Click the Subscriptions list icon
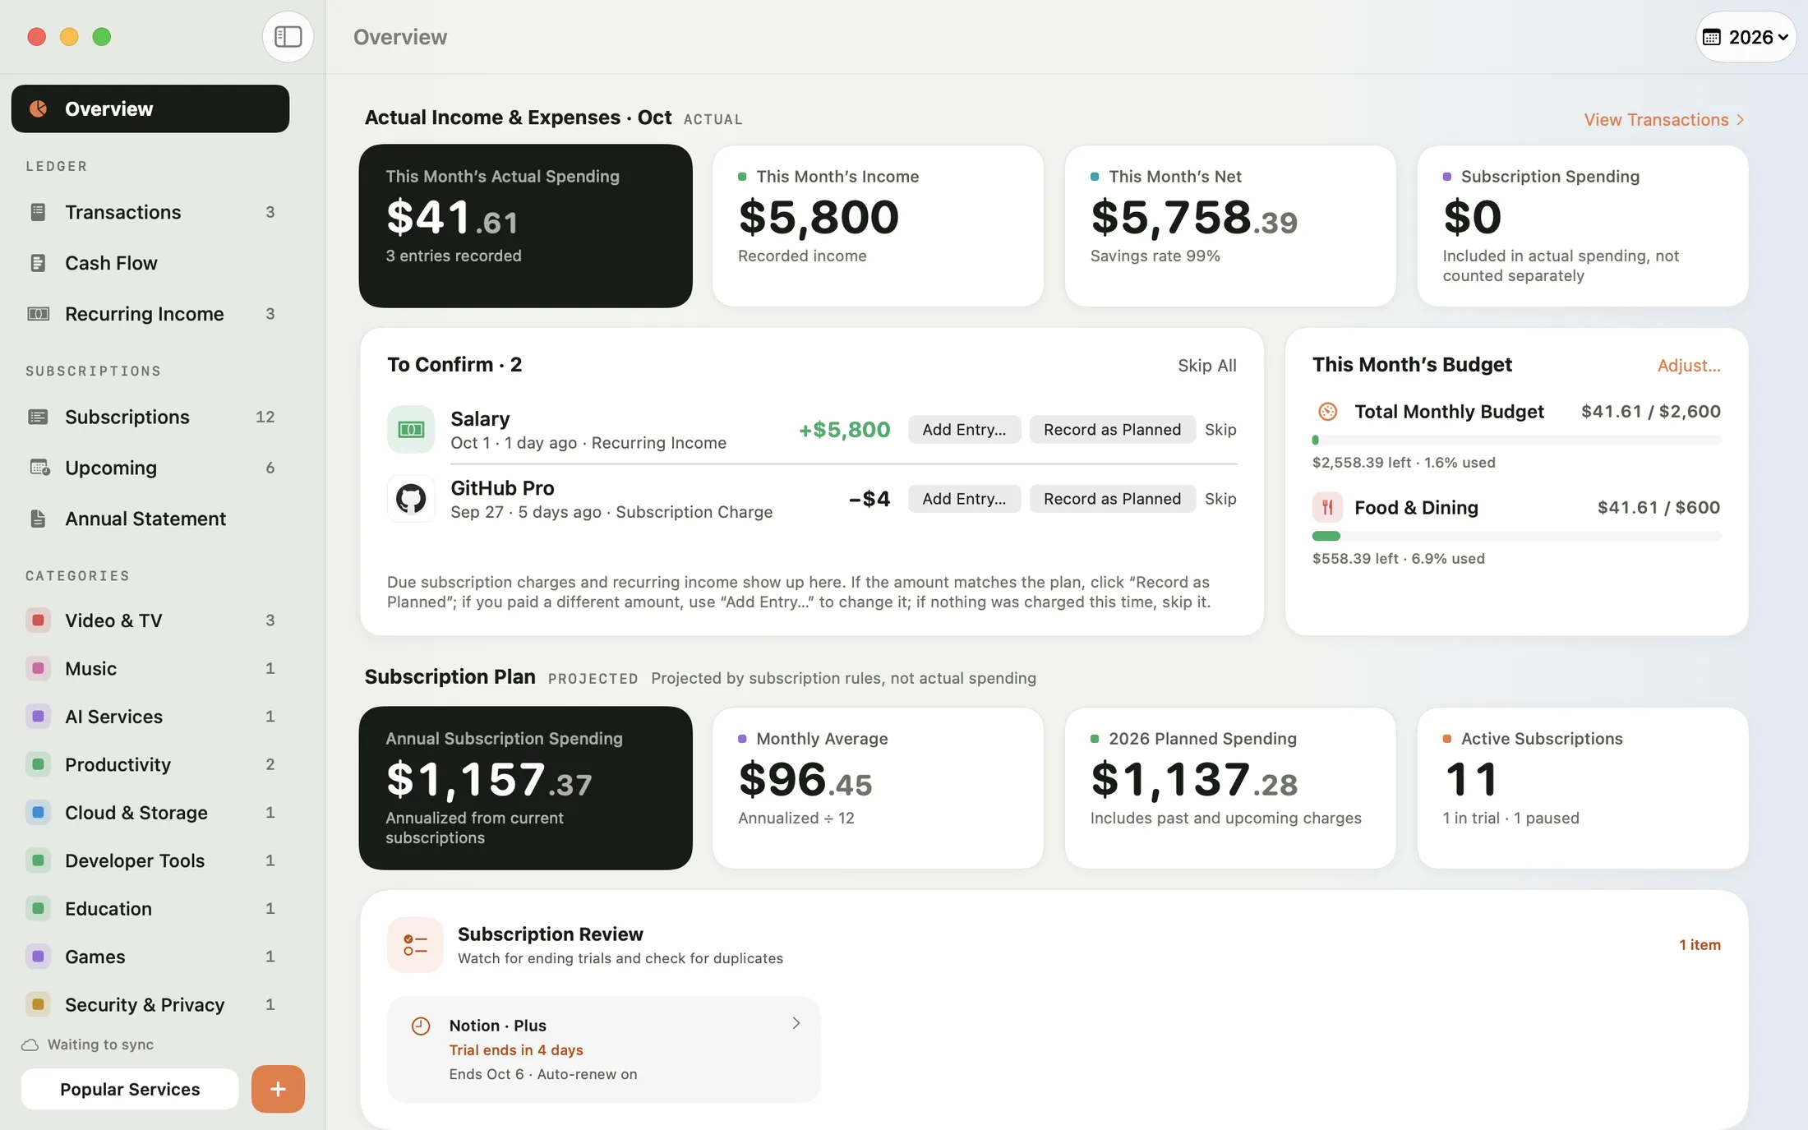 pyautogui.click(x=38, y=417)
